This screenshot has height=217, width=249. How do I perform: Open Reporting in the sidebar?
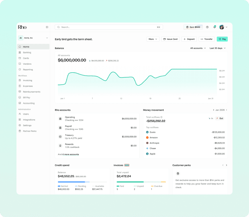coord(33,70)
